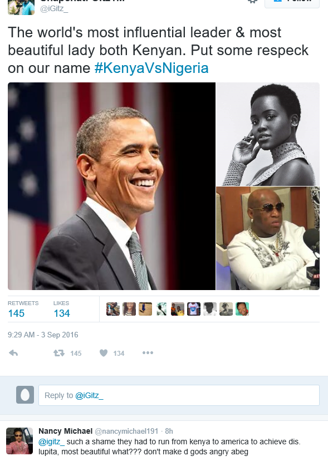Click the last liker avatar with teal background
The height and width of the screenshot is (461, 328).
pos(242,309)
